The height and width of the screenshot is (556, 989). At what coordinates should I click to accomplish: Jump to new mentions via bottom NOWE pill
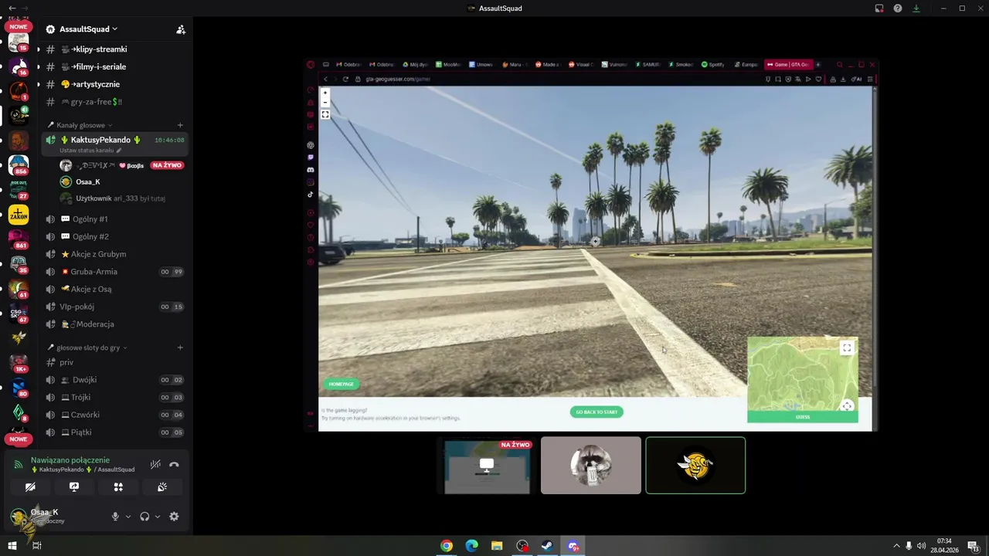coord(19,439)
